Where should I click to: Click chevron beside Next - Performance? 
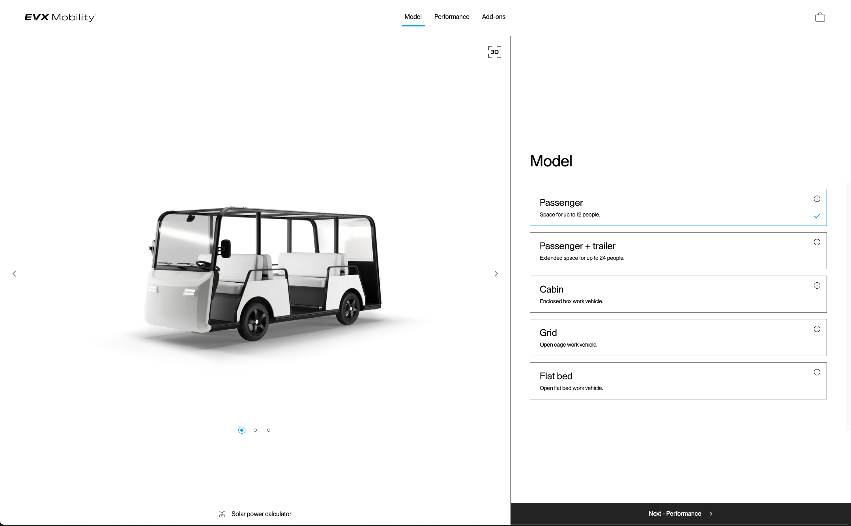pyautogui.click(x=711, y=514)
